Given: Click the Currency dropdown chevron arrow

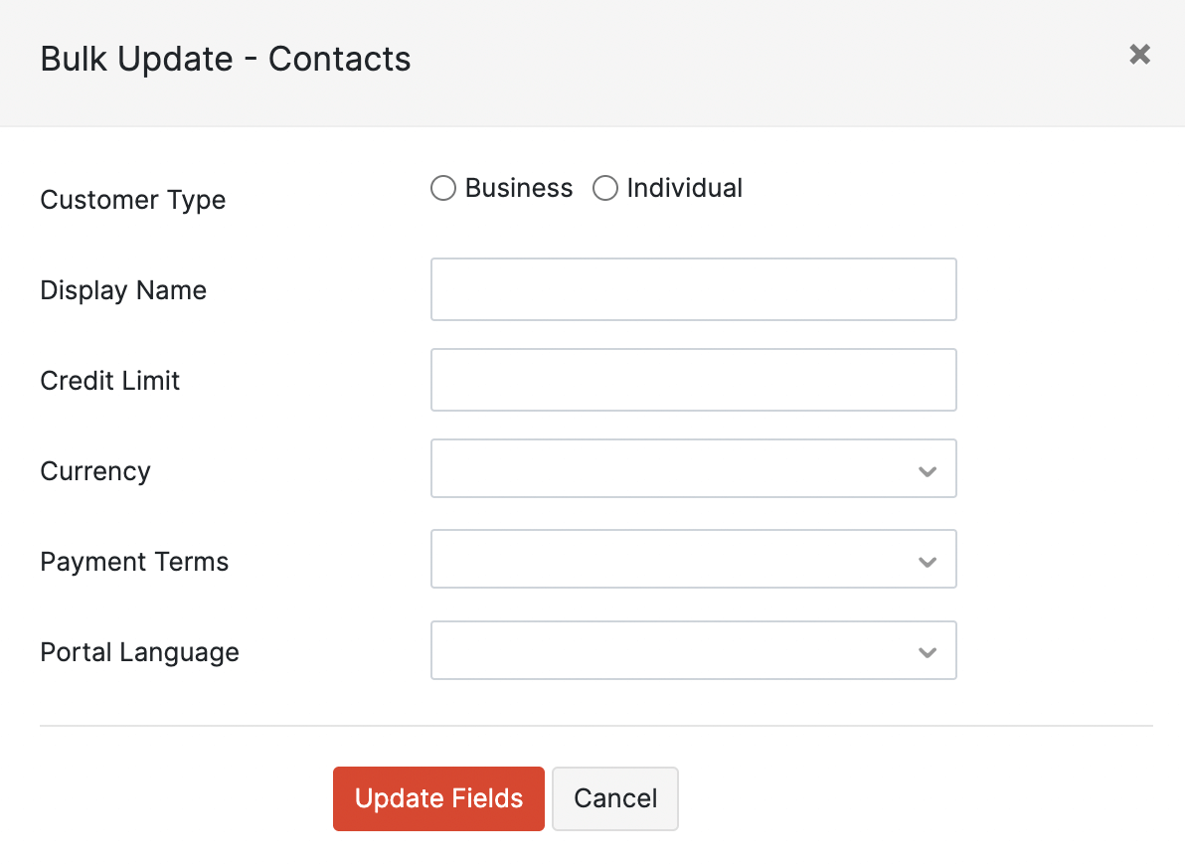Looking at the screenshot, I should 927,468.
